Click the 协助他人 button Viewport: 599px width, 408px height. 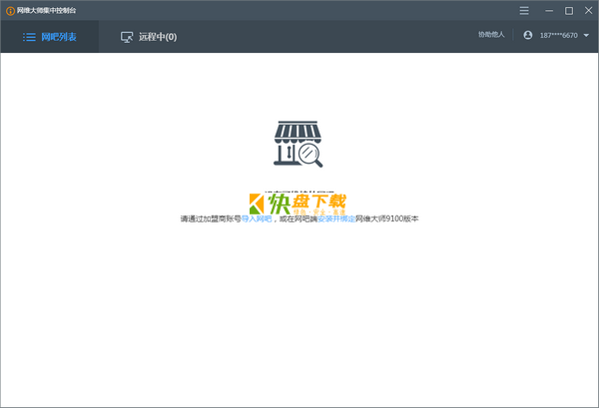coord(491,35)
